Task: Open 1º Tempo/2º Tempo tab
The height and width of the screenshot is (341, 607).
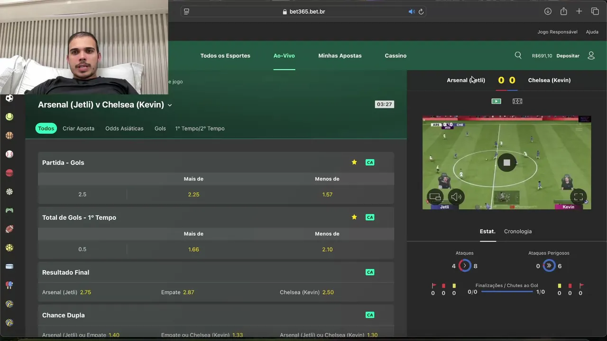Action: (200, 128)
